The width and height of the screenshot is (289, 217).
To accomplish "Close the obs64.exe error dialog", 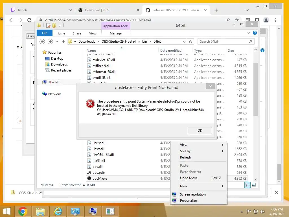I will [210, 86].
